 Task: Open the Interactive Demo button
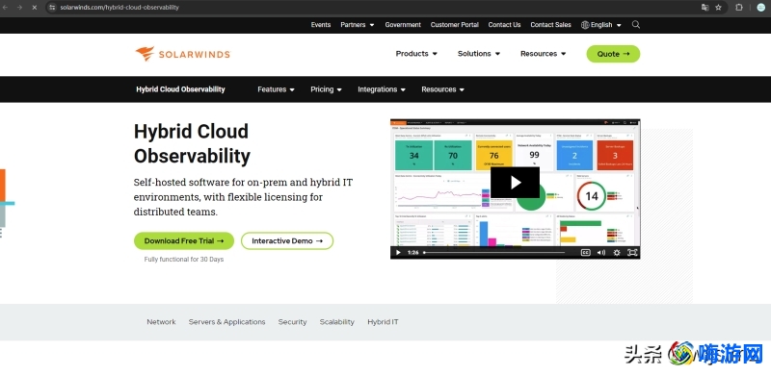click(x=287, y=241)
